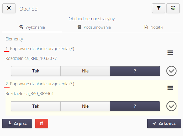Select Tak for Rozdzielnica_RN0_1032077
Screen dimensions: 183x136
[36, 71]
